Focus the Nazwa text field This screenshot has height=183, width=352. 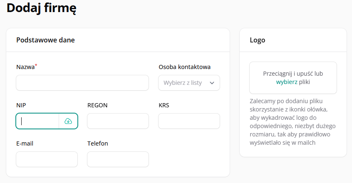tap(82, 83)
